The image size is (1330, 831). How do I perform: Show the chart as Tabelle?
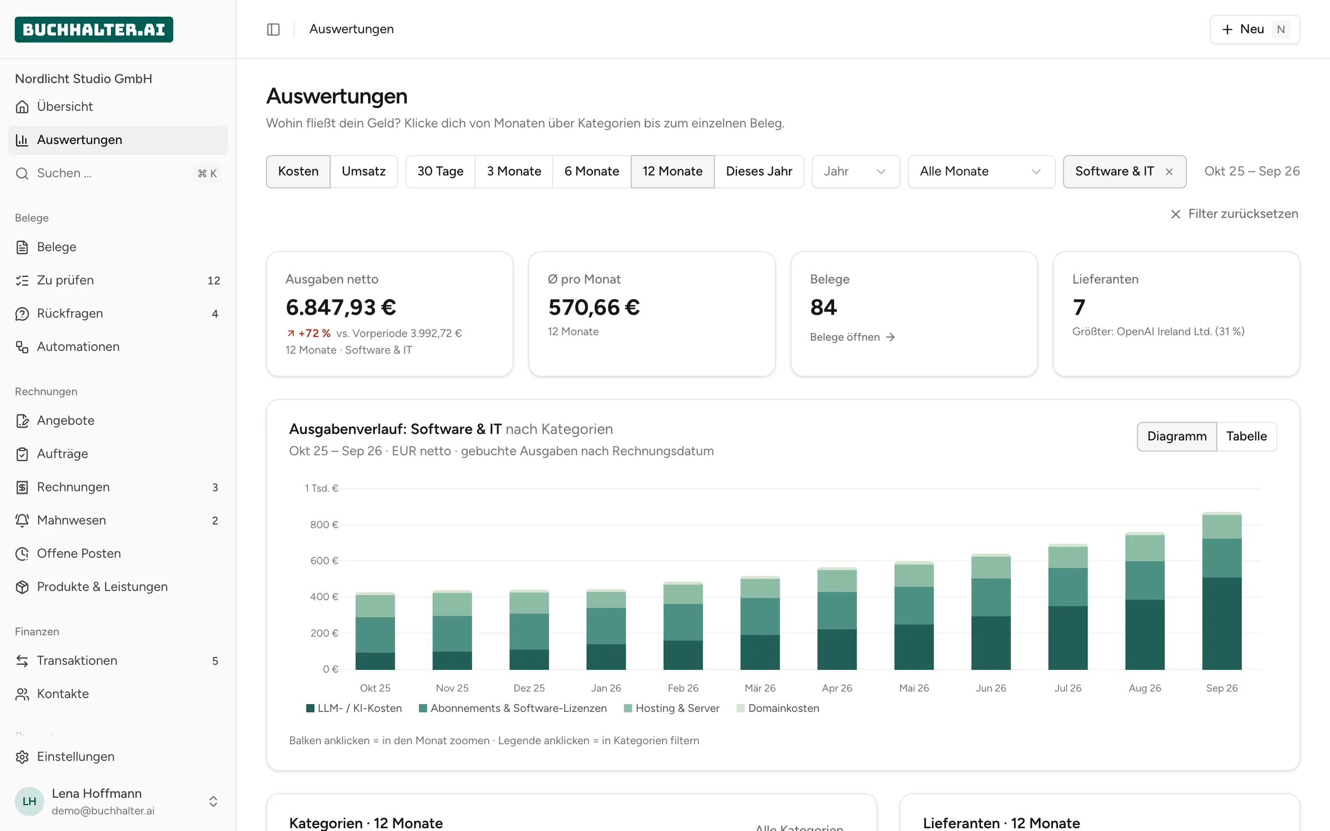(x=1246, y=436)
